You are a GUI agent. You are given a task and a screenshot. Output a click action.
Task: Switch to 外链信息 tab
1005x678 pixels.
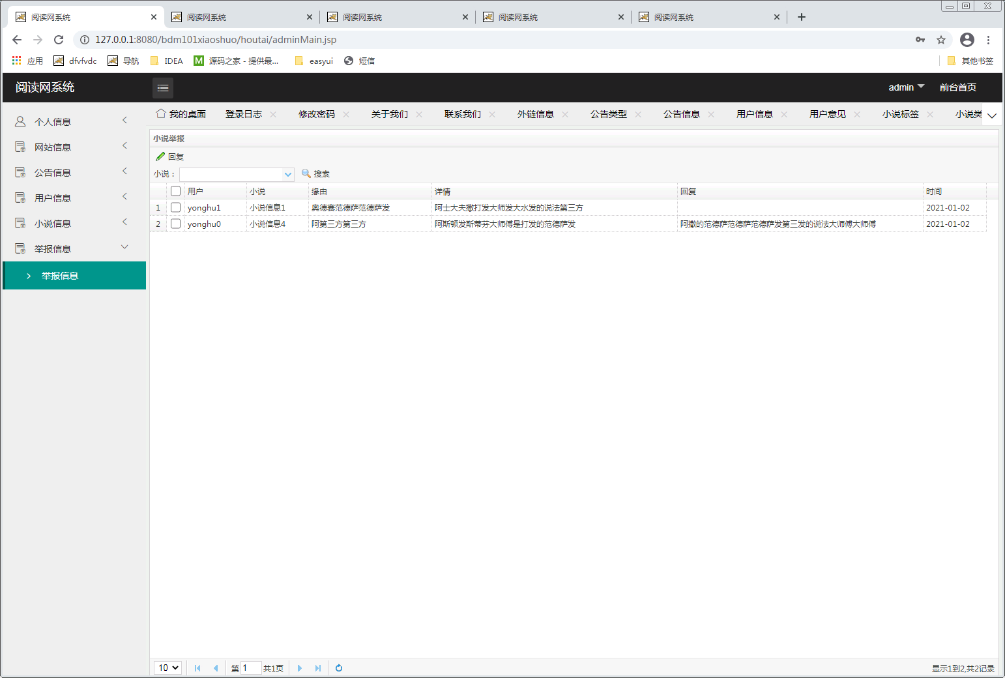coord(536,114)
